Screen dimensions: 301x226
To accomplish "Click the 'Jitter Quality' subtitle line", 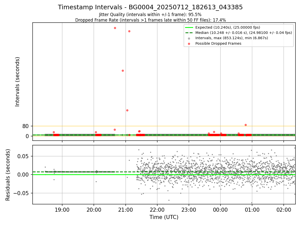I will coord(150,15).
